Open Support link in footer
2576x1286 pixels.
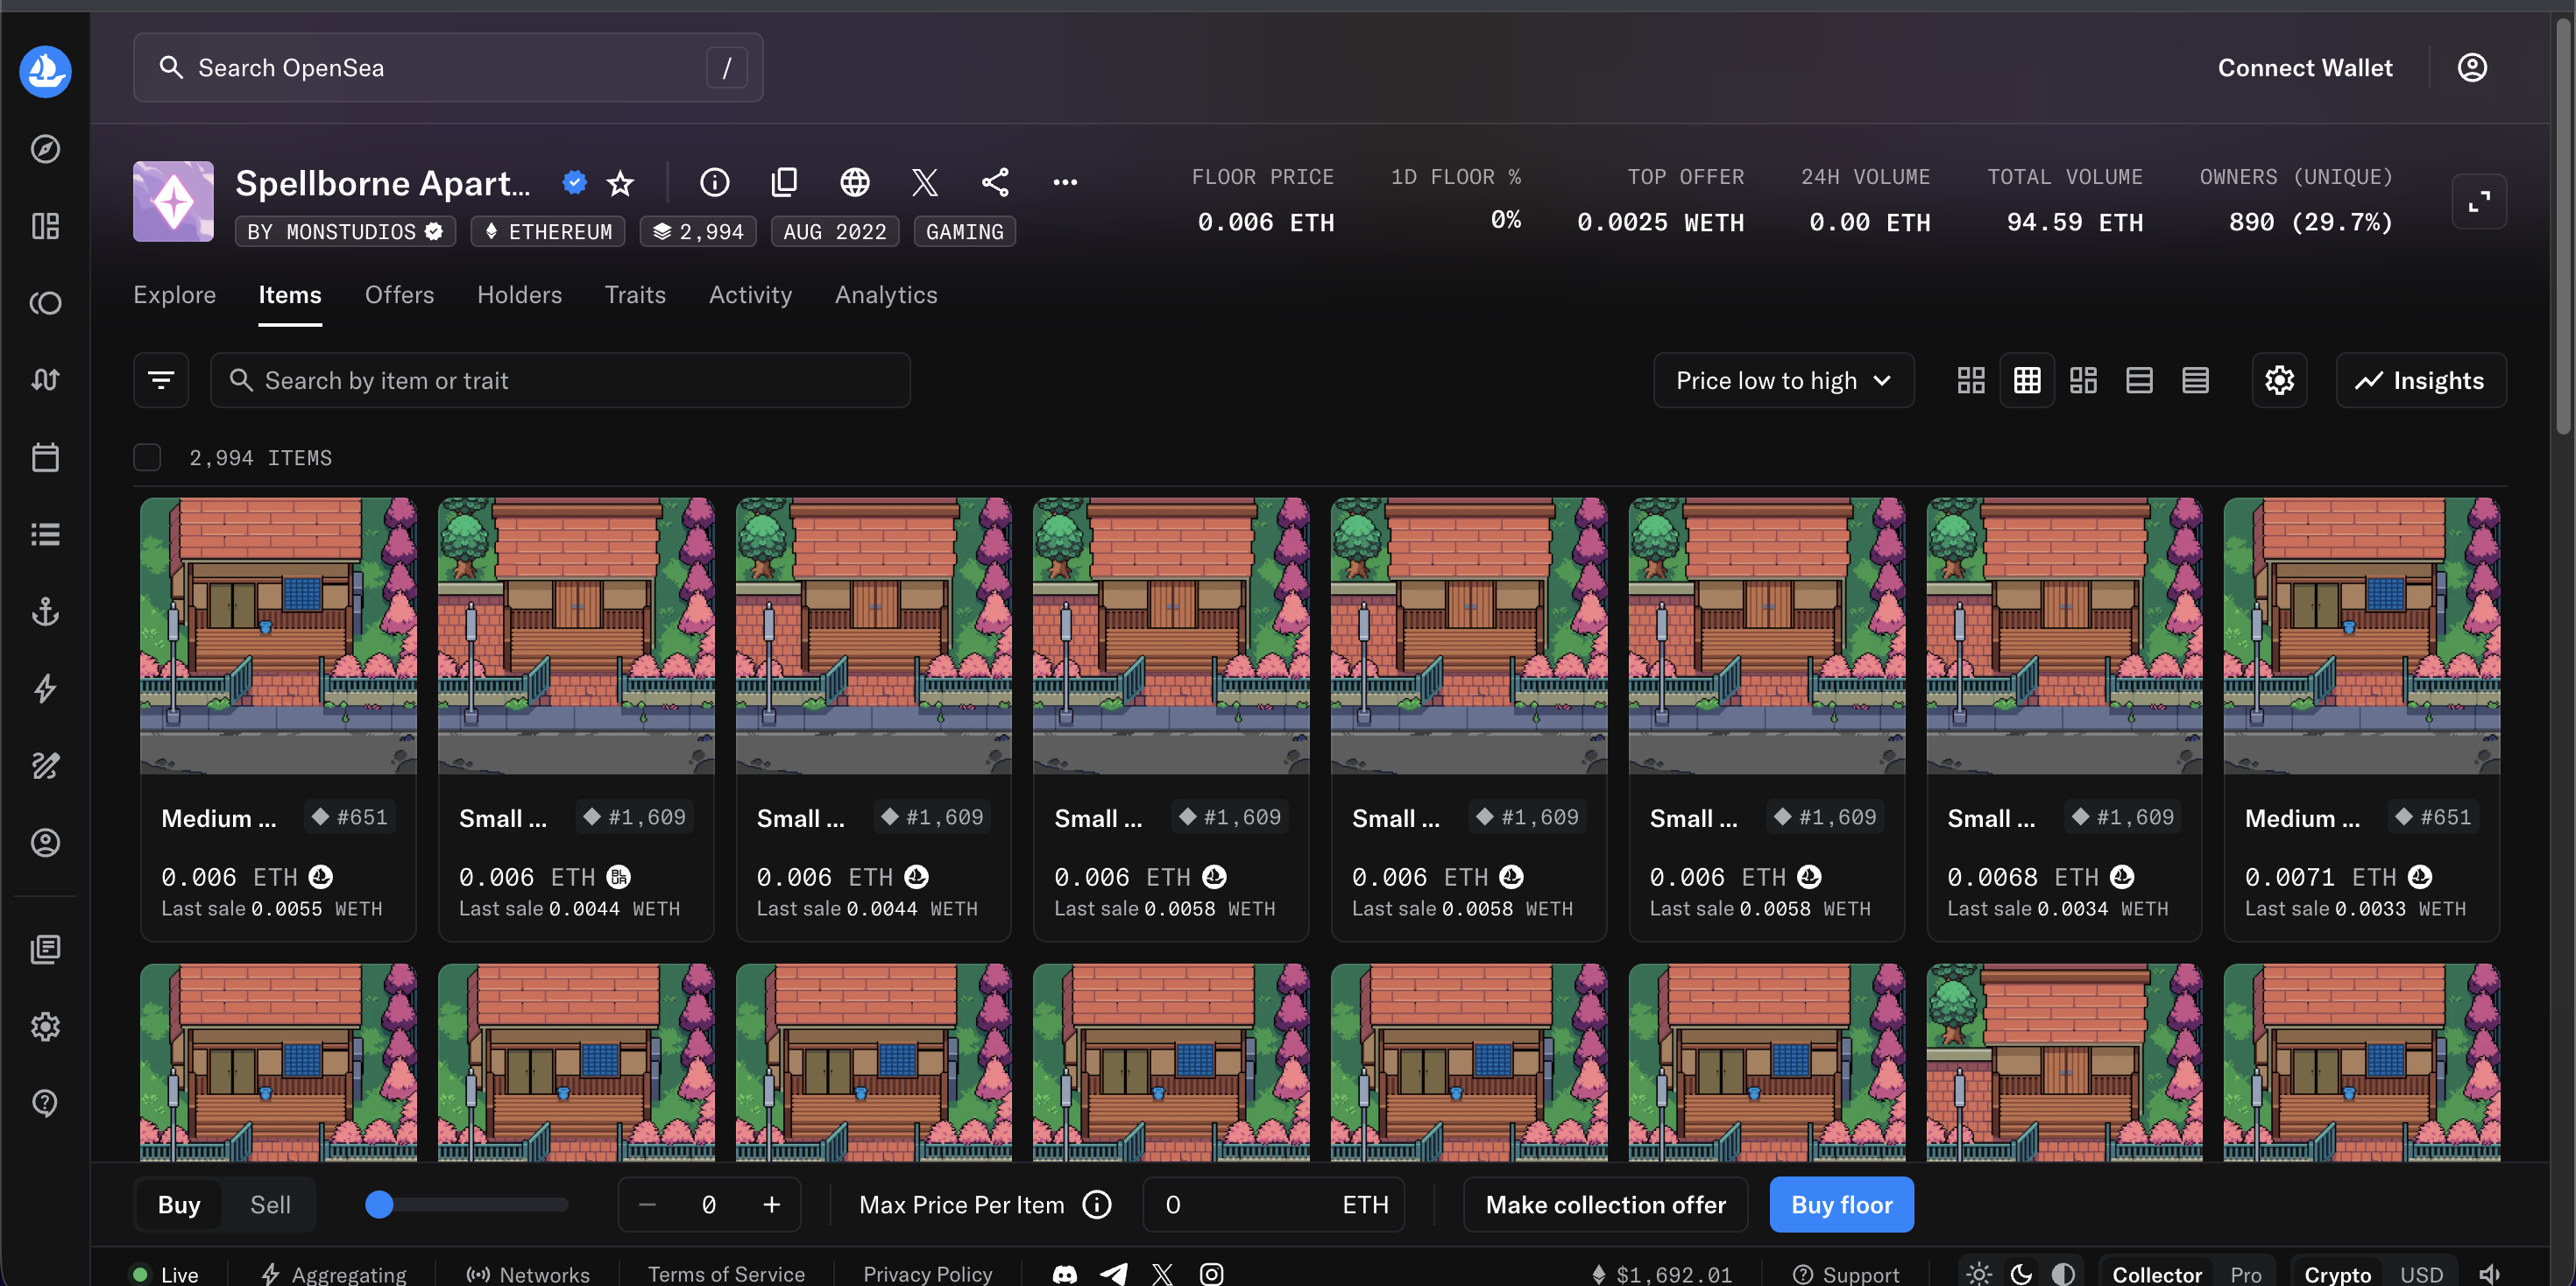(x=1846, y=1274)
